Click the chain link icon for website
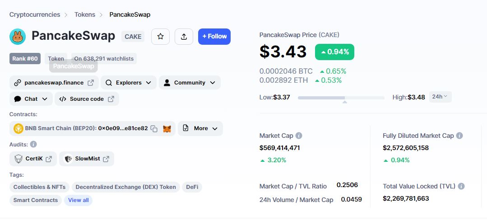Viewport: 487px width, 221px height. (18, 83)
